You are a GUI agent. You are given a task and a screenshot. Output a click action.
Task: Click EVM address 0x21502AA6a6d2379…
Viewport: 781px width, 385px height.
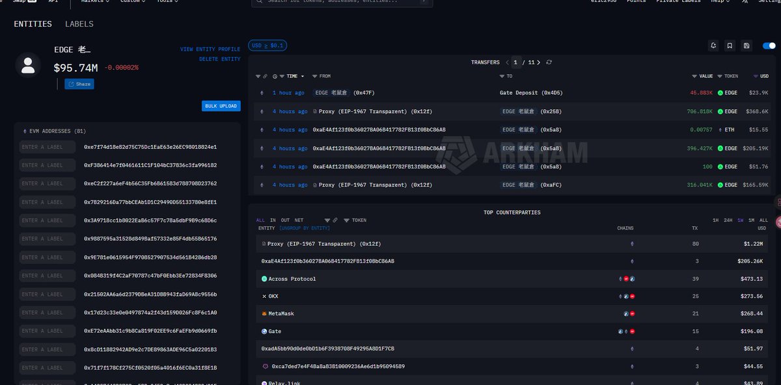(x=150, y=294)
